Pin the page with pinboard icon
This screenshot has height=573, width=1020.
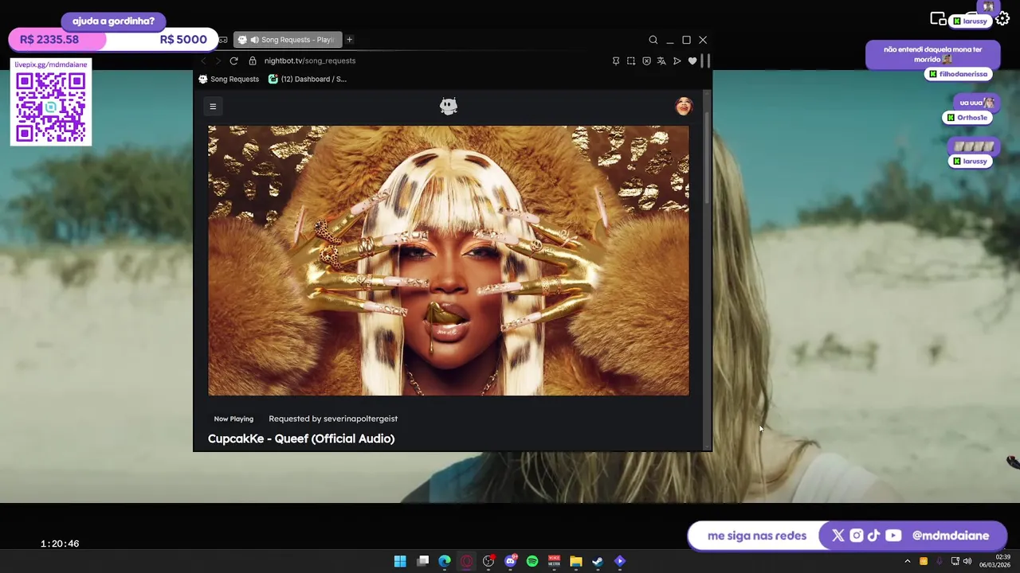615,60
